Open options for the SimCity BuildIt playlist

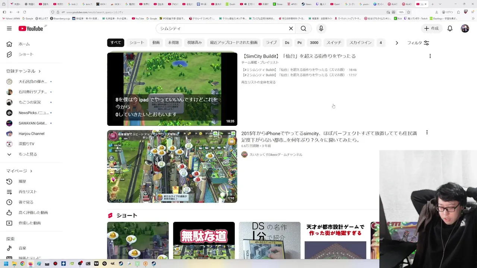pyautogui.click(x=430, y=56)
